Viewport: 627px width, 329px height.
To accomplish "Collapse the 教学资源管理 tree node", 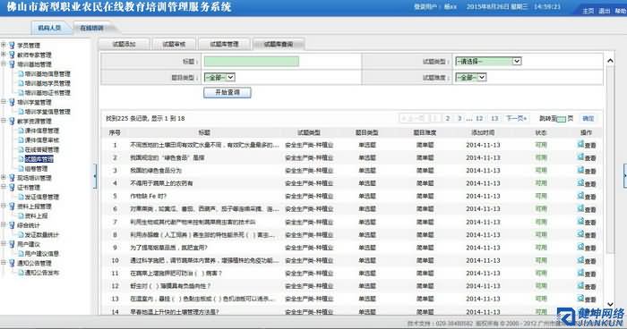I will click(x=4, y=121).
